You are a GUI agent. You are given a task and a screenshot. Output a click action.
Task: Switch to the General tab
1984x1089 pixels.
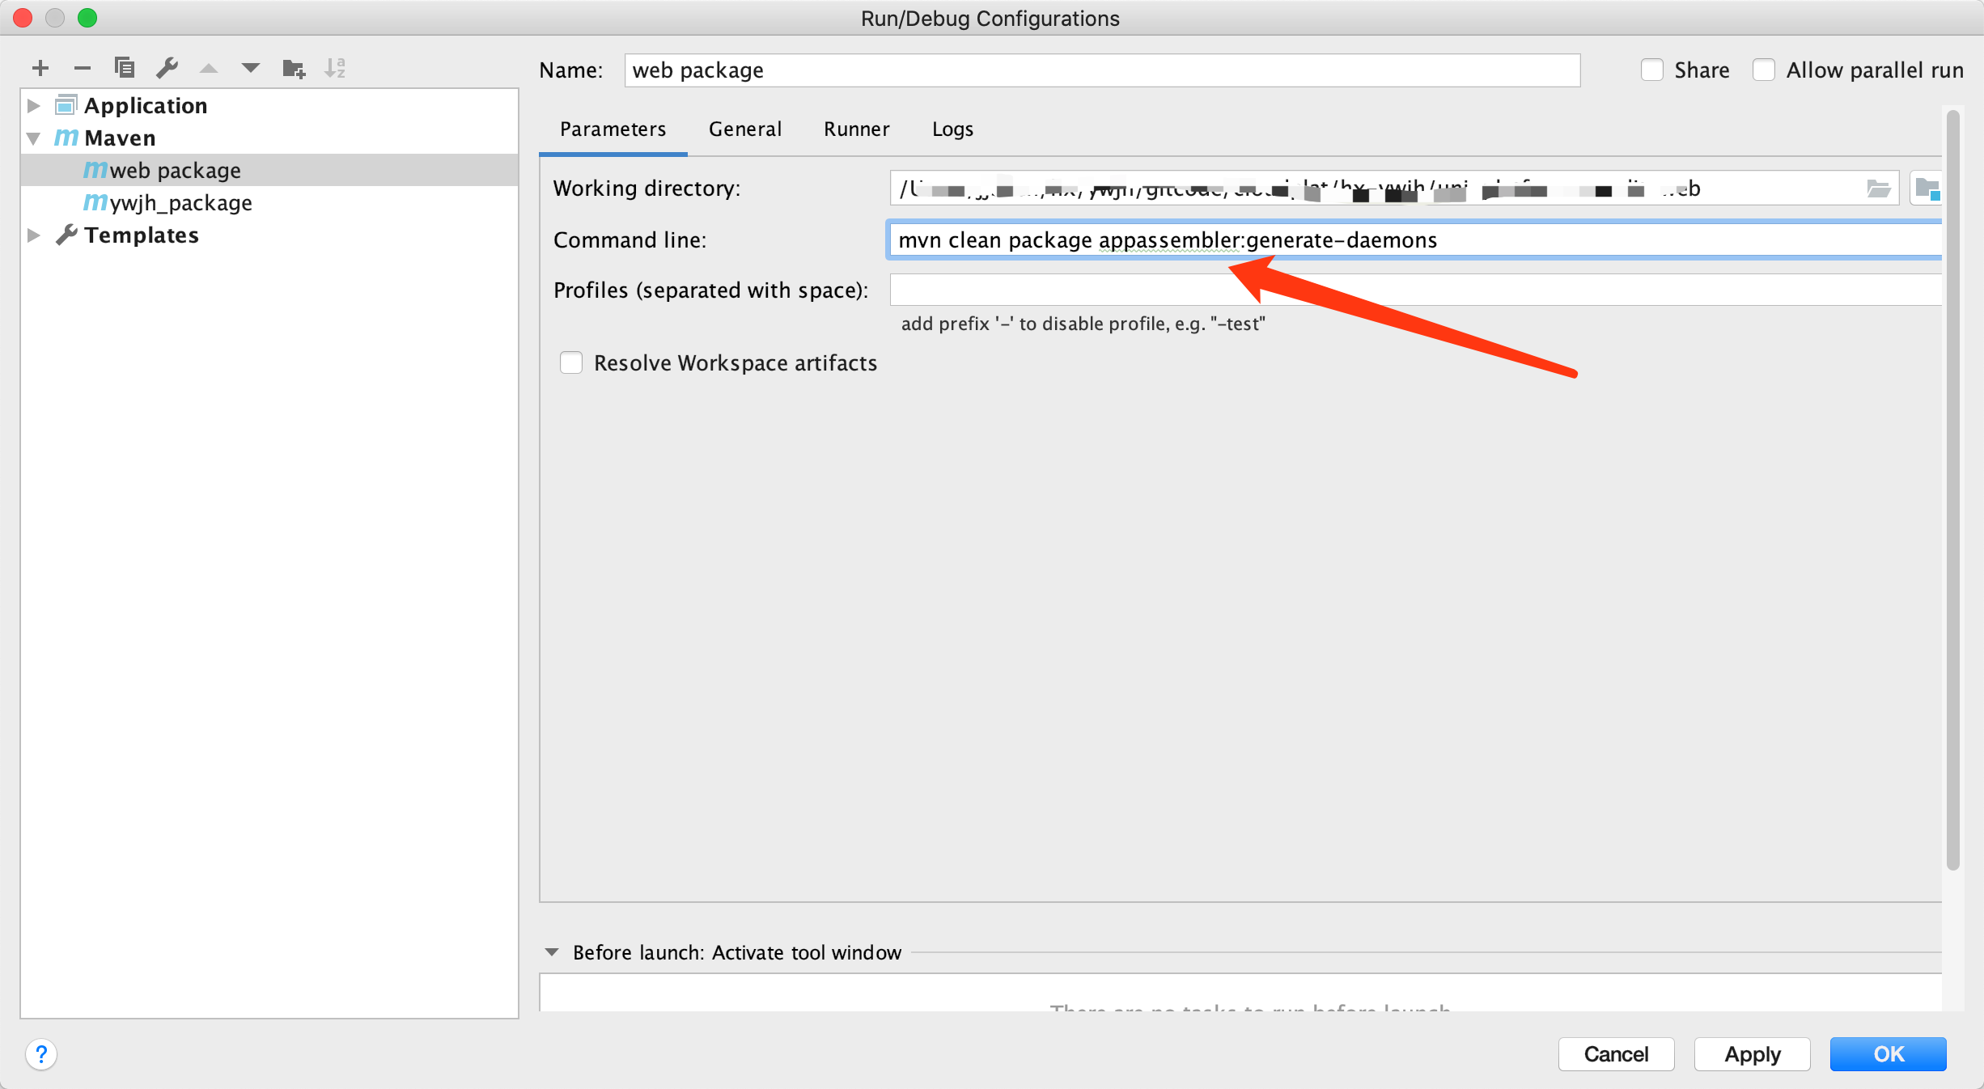(x=744, y=129)
